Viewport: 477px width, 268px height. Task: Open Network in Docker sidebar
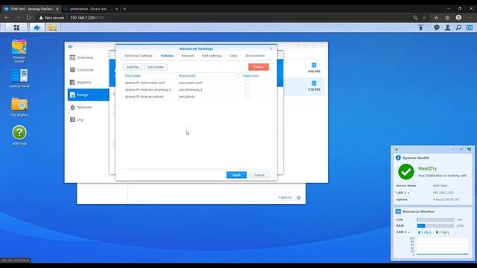88,107
